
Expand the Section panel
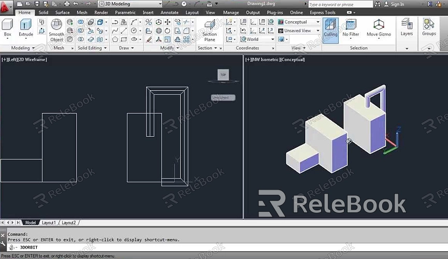coord(208,48)
